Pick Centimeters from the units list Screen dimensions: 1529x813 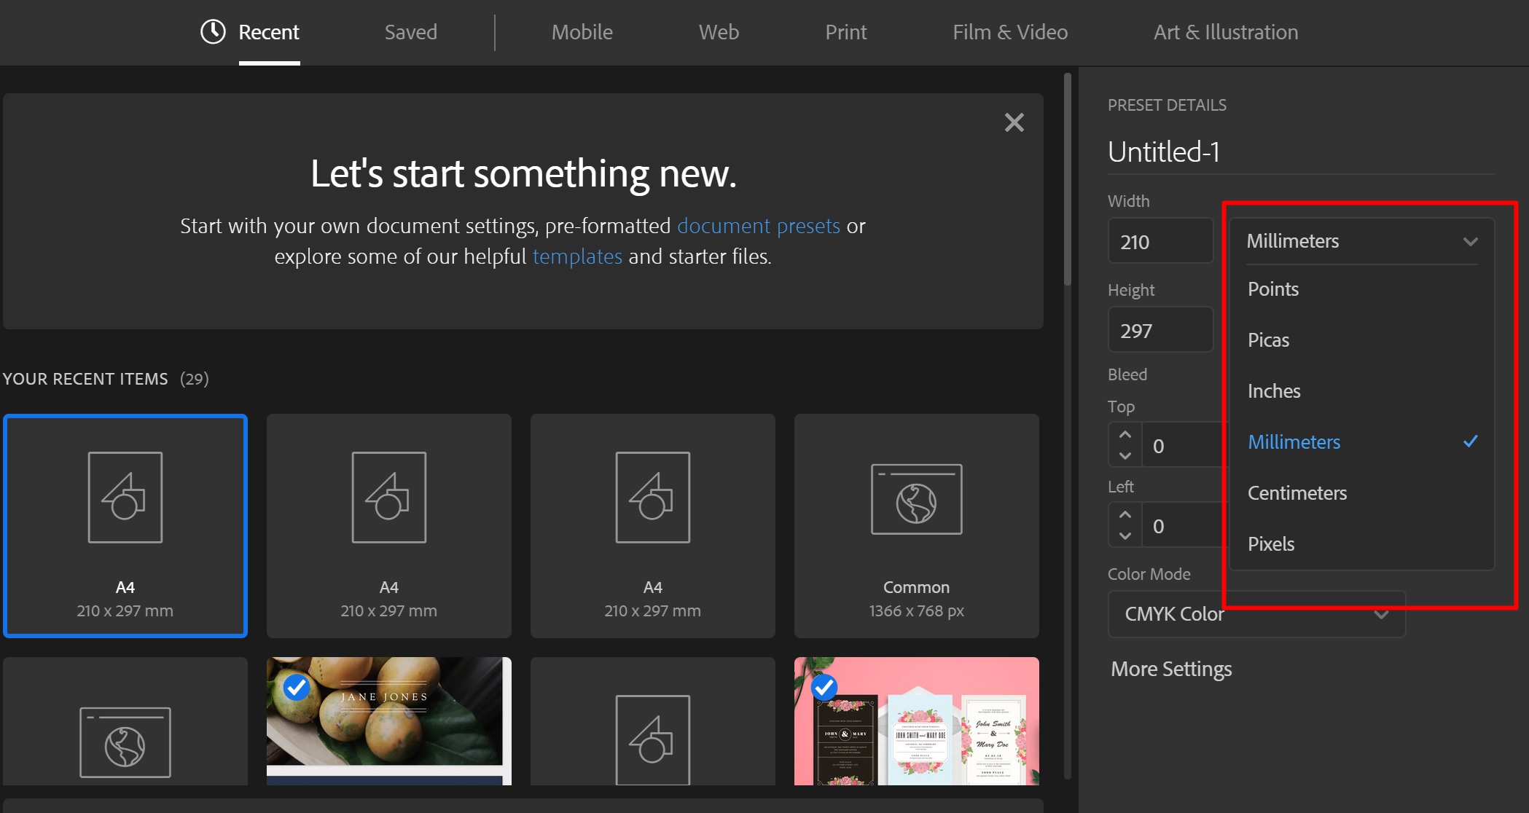tap(1361, 493)
